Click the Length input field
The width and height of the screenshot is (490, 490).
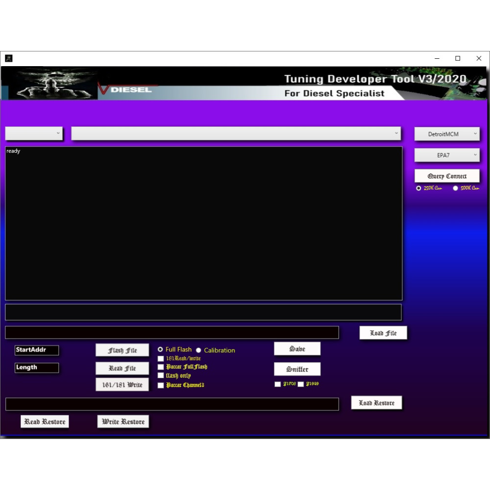click(36, 367)
